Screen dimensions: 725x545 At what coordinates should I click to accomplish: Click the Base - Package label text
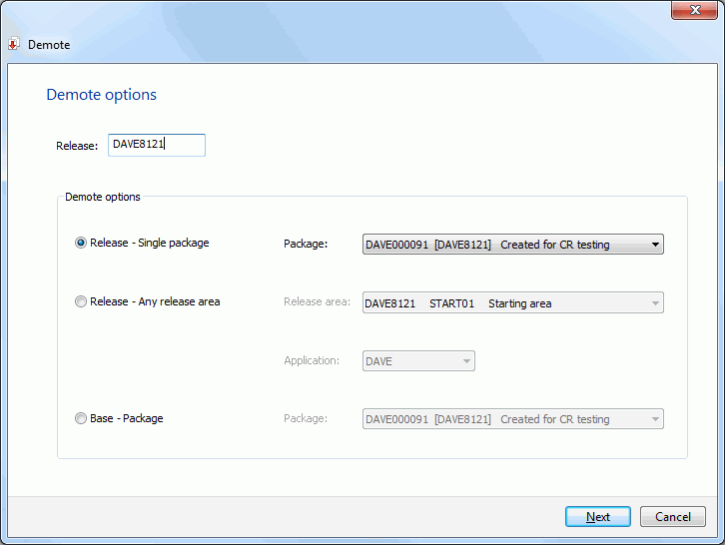126,418
